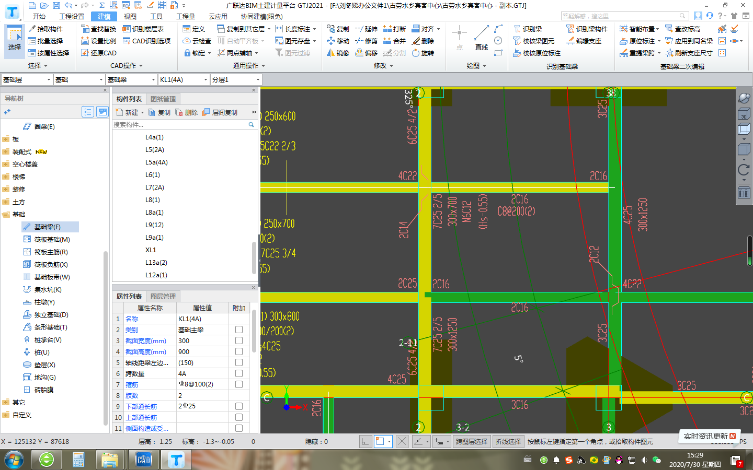753x470 pixels.
Task: Click 校核梁图元 tool
Action: tap(533, 41)
